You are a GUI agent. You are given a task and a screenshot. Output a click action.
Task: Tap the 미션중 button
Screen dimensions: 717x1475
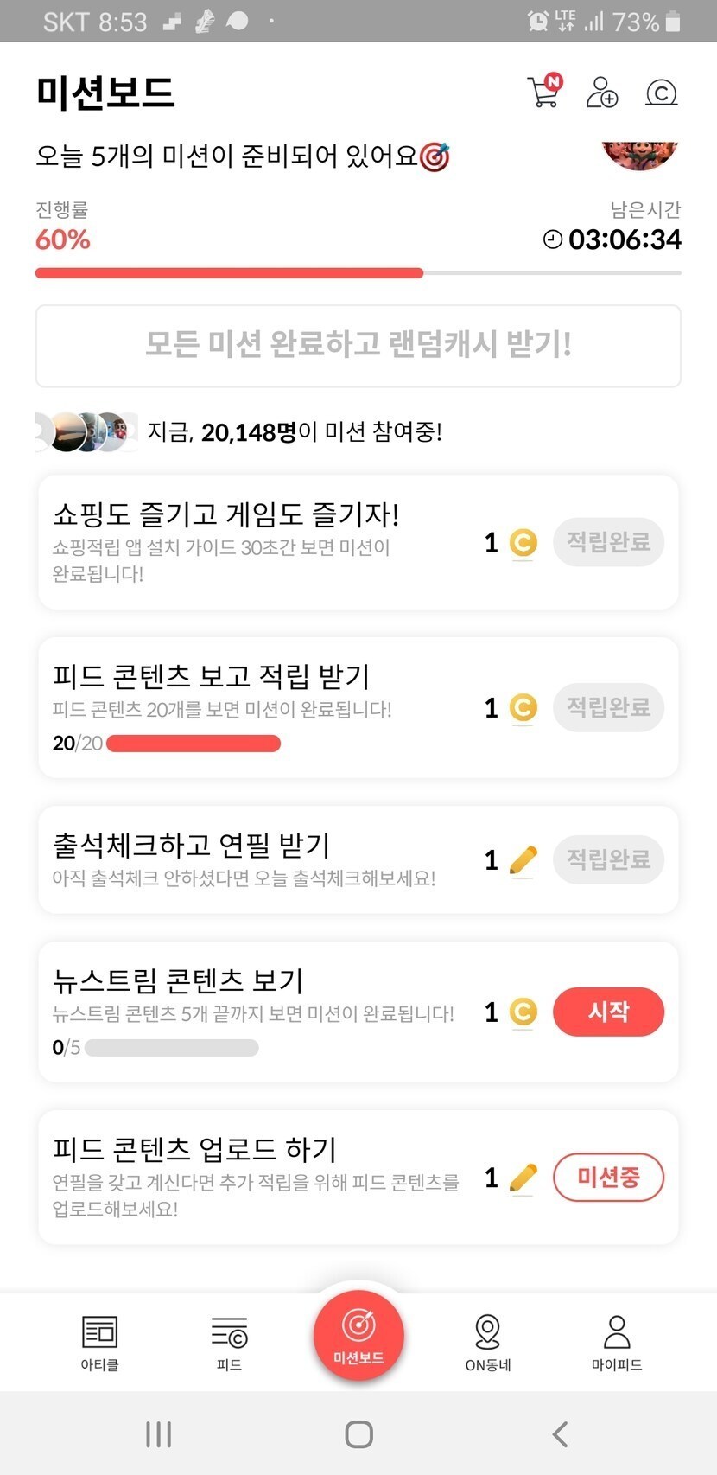tap(608, 1177)
